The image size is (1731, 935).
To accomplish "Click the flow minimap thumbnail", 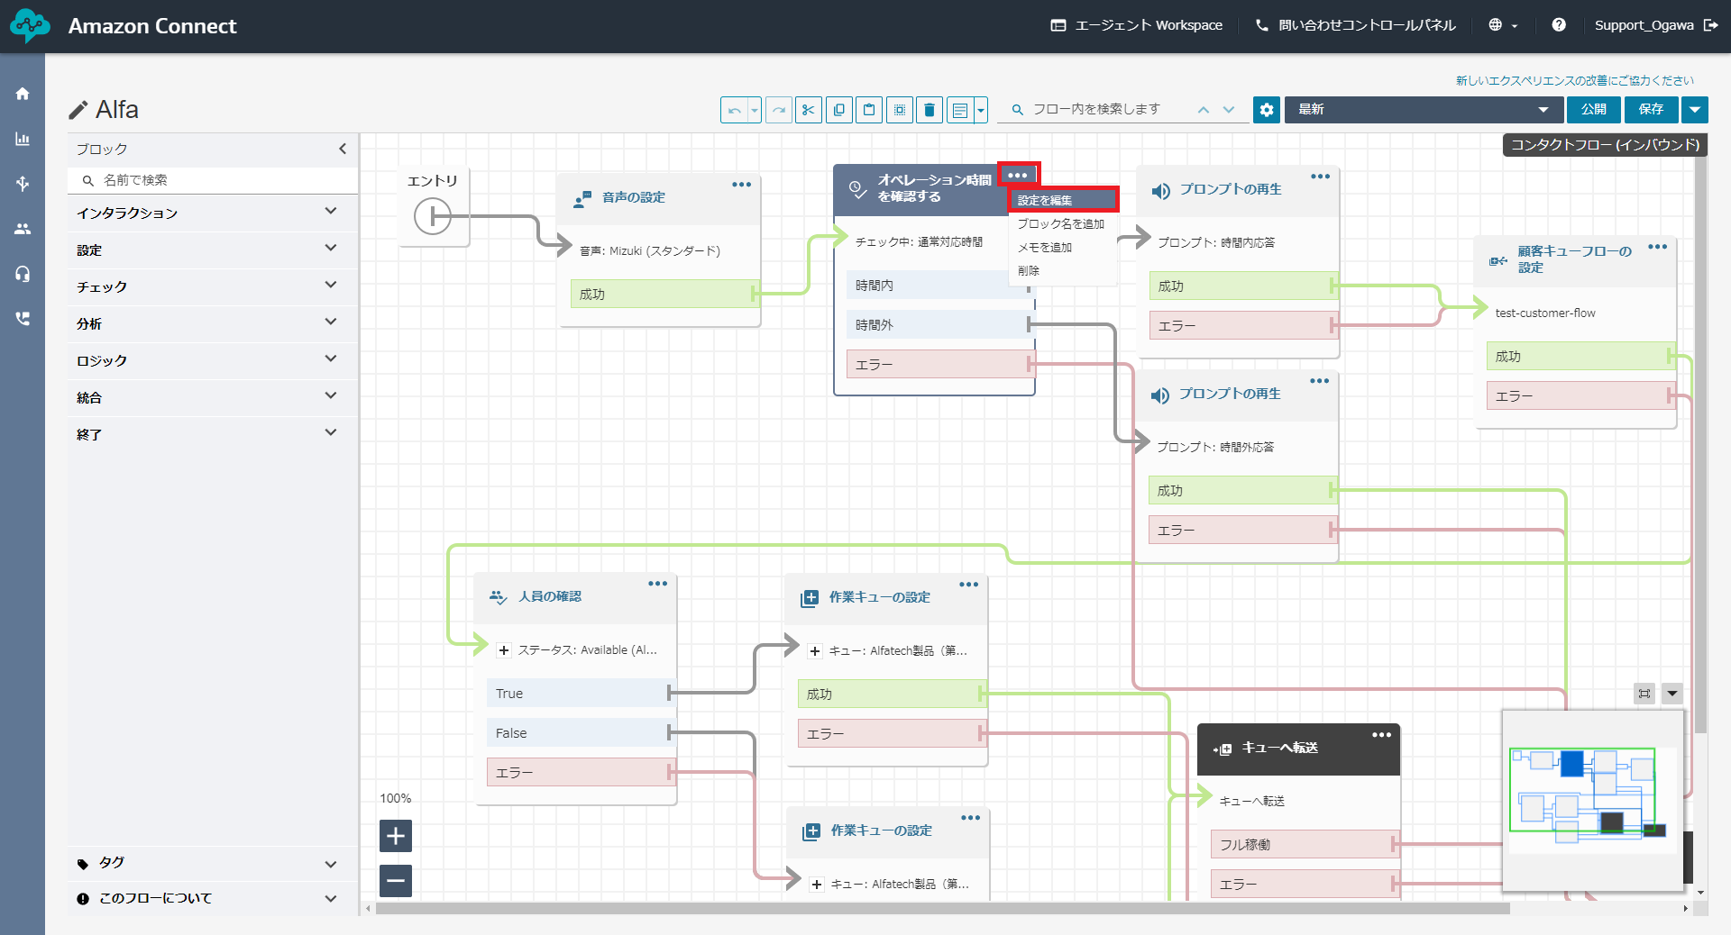I will click(1591, 797).
